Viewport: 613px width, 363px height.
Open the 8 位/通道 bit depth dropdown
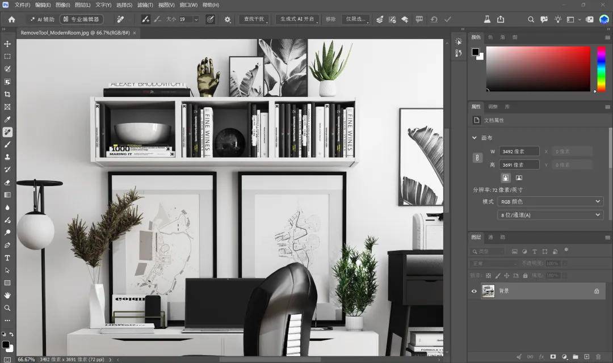[550, 215]
